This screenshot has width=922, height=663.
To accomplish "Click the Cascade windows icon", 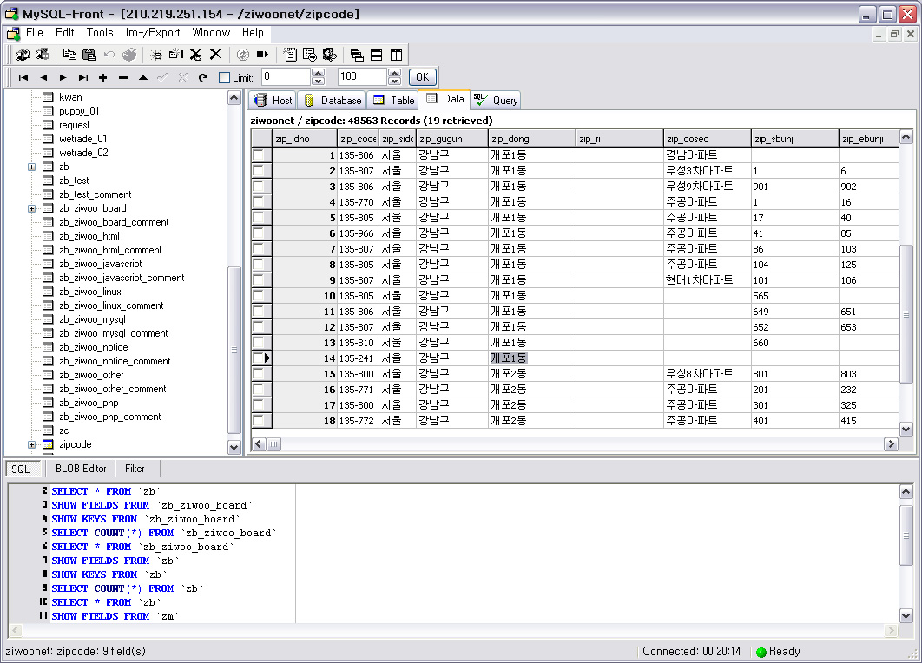I will 356,55.
